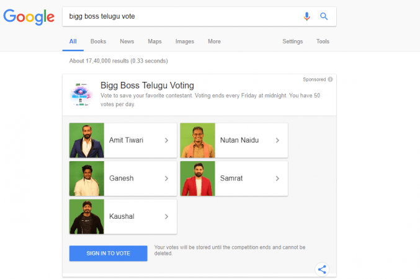
Task: Click the blue search magnifier icon
Action: click(324, 17)
